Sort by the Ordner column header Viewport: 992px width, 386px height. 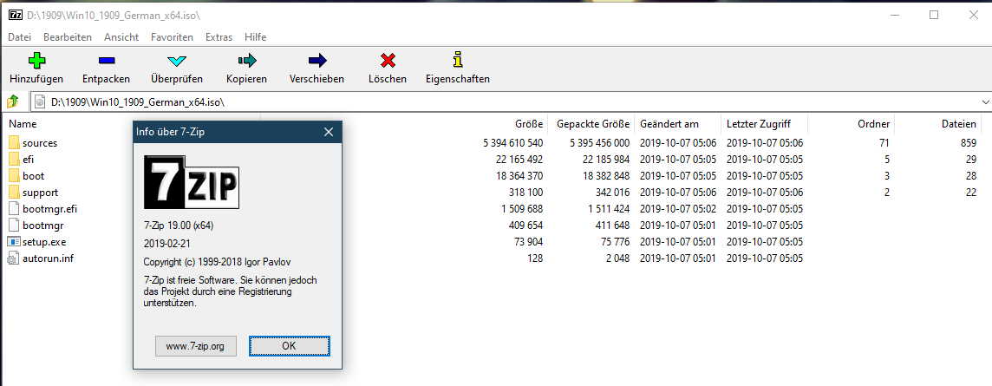[x=876, y=124]
